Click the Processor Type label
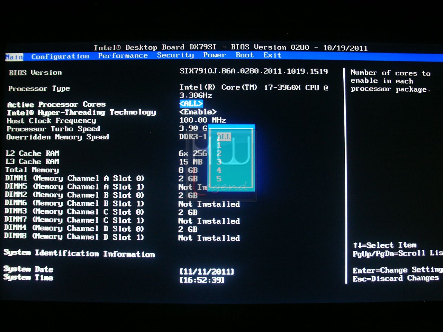This screenshot has height=332, width=443. (x=39, y=89)
